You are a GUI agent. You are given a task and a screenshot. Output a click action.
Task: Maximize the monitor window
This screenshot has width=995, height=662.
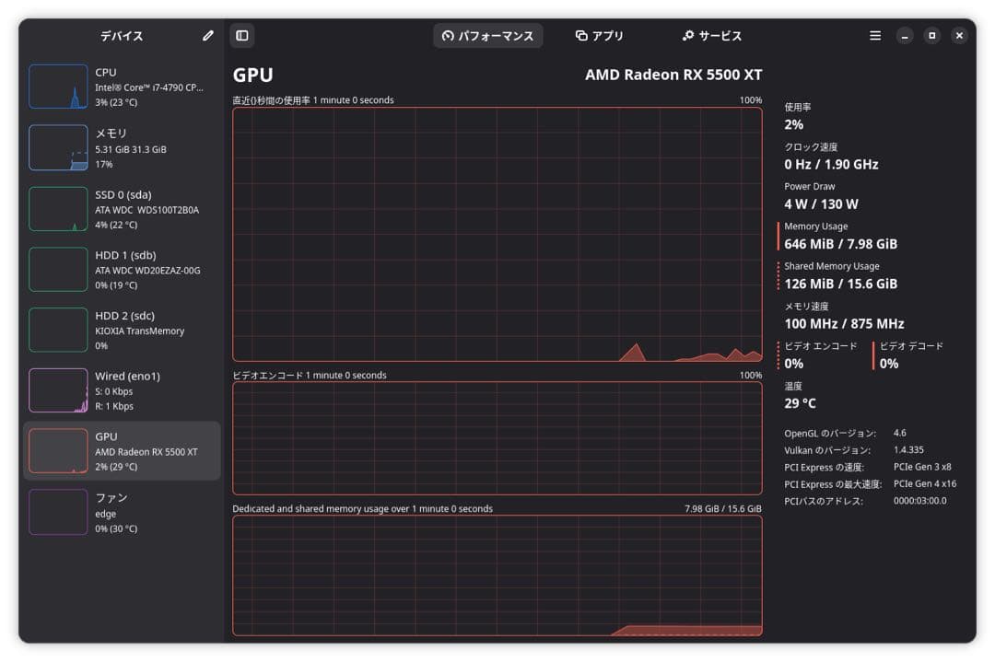[x=932, y=36]
